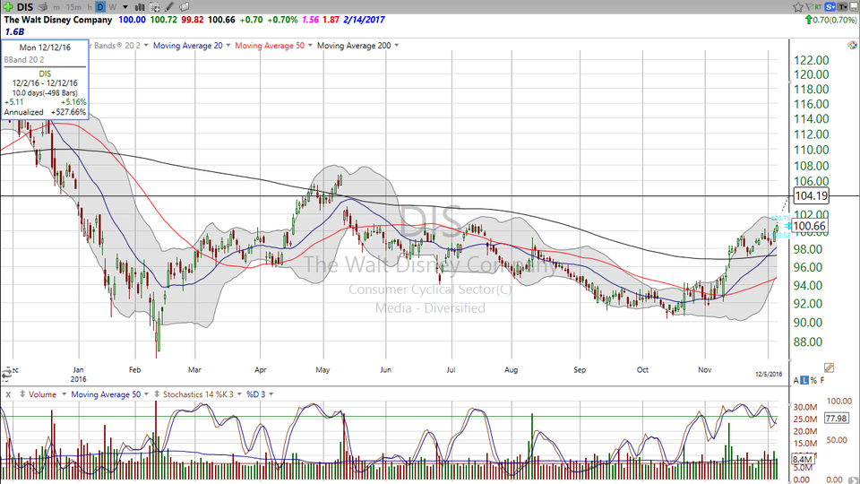Viewport: 860px width, 484px height.
Task: Click the layout window icon at top right
Action: point(854,6)
